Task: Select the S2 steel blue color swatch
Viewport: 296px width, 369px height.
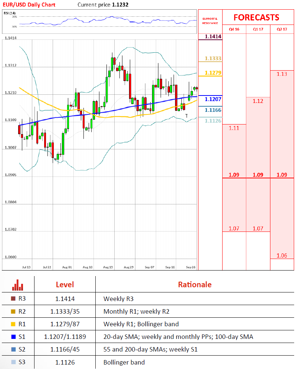Action: tap(13, 349)
